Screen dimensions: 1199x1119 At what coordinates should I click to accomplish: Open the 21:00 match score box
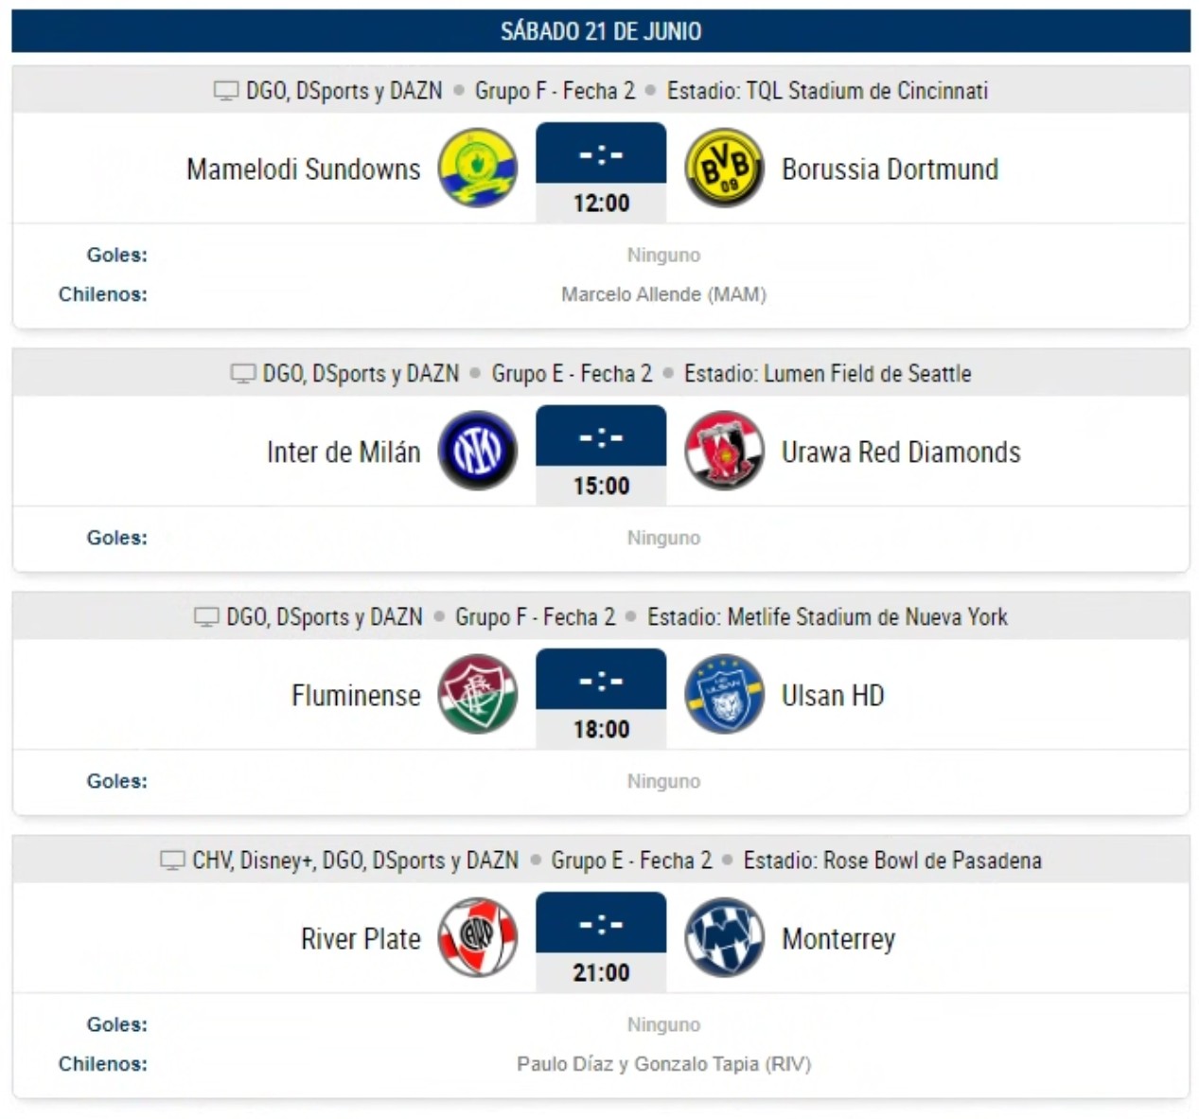coord(601,942)
